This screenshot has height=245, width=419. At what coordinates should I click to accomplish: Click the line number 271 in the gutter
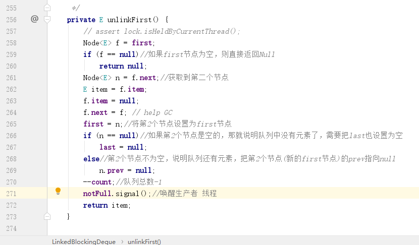pos(11,194)
